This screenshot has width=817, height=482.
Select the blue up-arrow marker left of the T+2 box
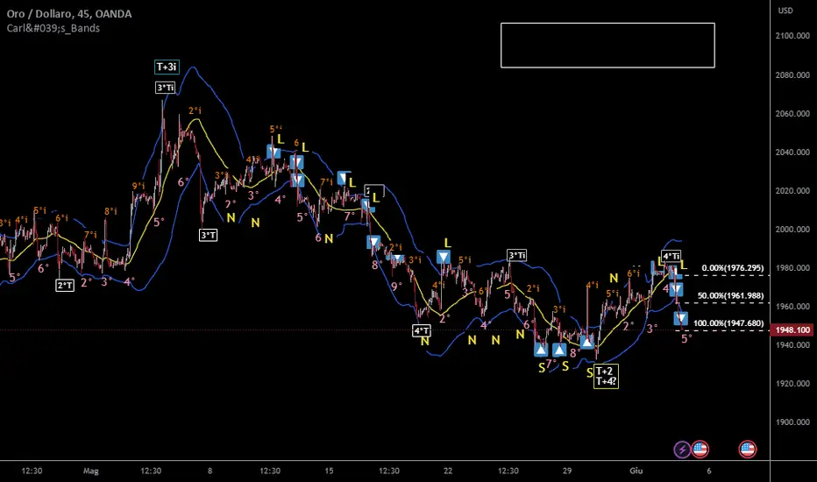[587, 343]
